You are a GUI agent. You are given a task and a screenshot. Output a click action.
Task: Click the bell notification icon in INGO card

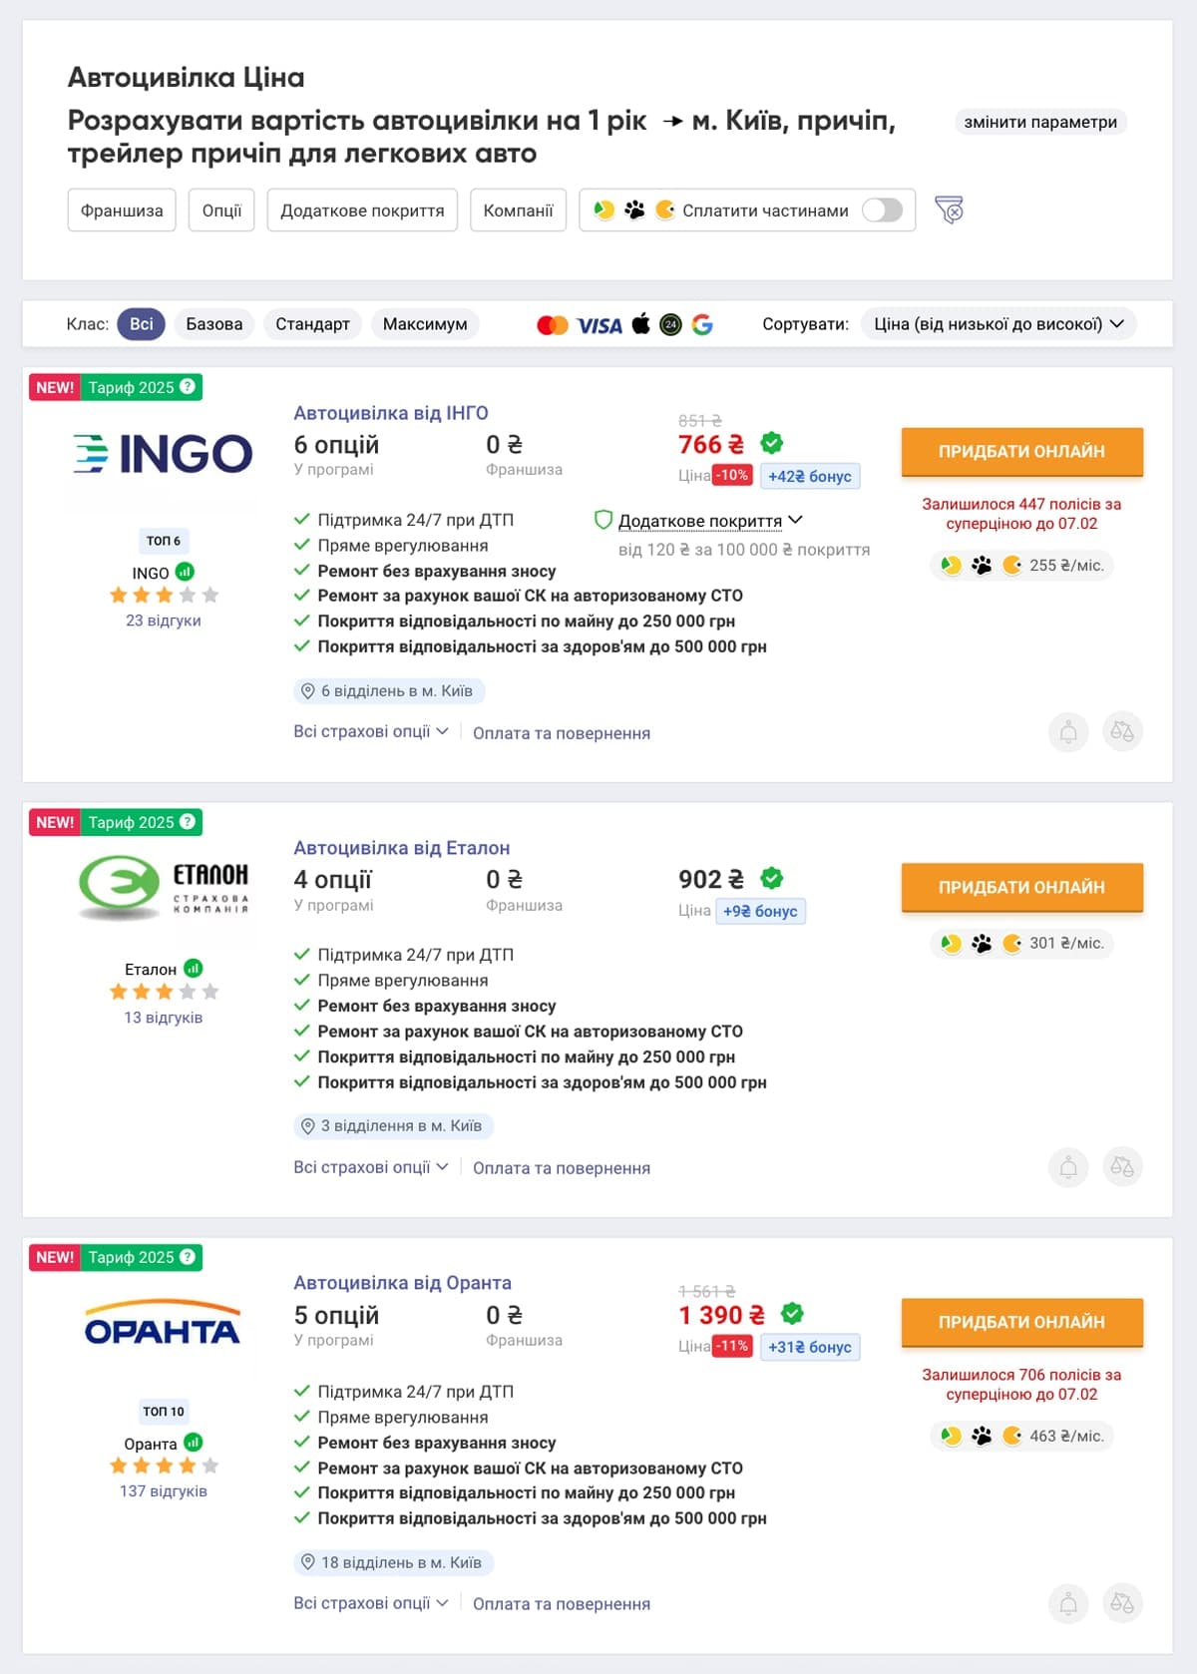1068,732
